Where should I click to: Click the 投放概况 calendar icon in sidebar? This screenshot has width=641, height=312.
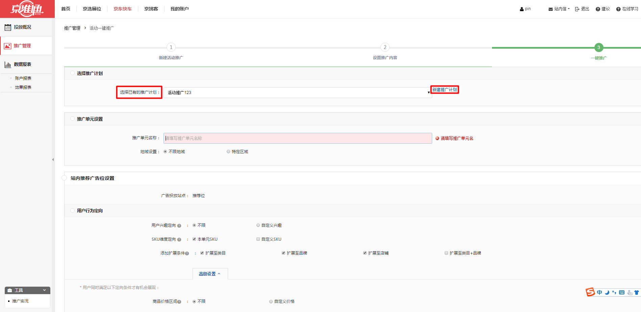7,27
